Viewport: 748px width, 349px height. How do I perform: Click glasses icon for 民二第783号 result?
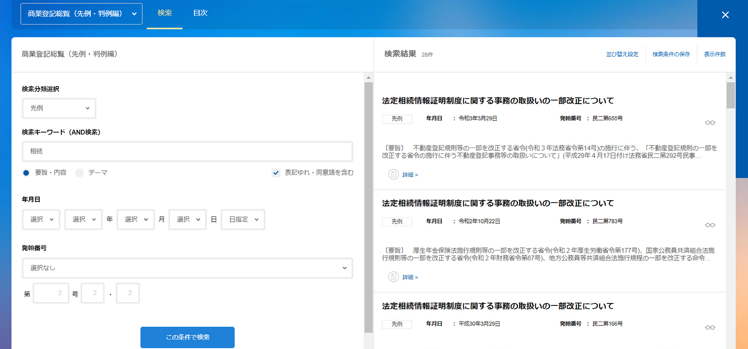(710, 225)
